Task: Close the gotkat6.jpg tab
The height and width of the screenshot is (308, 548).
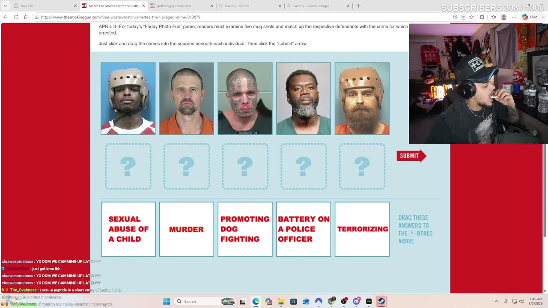Action: [x=211, y=6]
